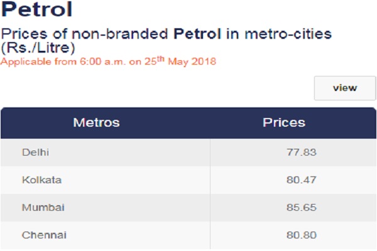The width and height of the screenshot is (377, 251).
Task: Click the Delhi row label
Action: pyautogui.click(x=35, y=152)
